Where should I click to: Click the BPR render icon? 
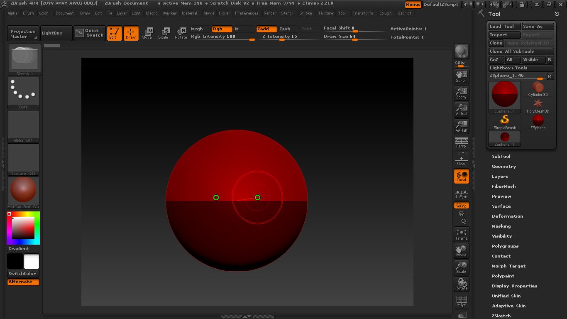point(461,52)
